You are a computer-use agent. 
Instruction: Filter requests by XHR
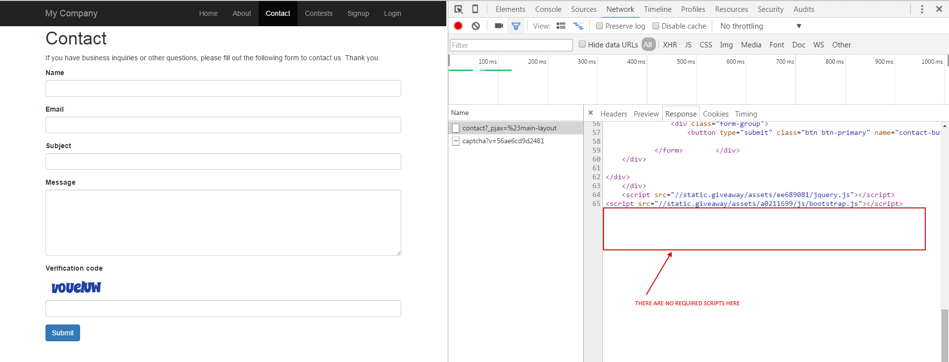click(x=670, y=45)
